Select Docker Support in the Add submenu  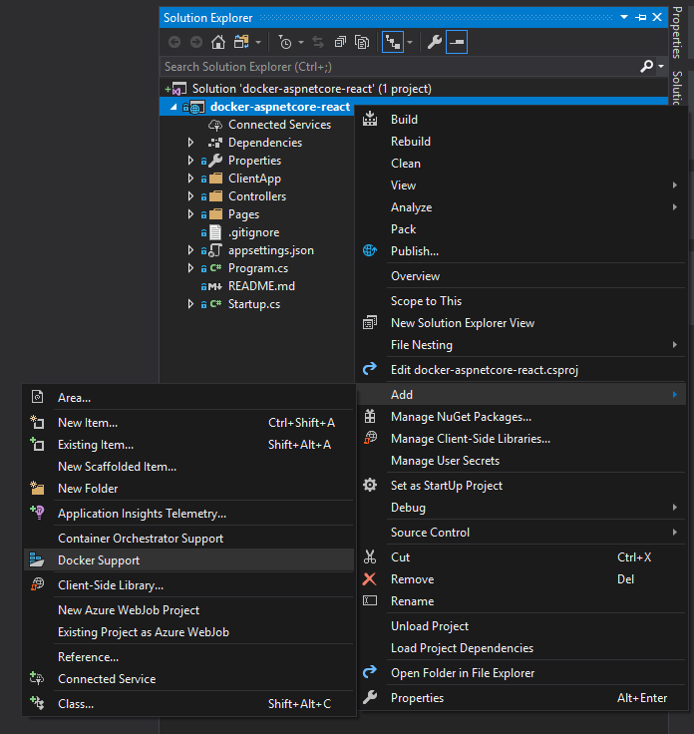[x=189, y=560]
